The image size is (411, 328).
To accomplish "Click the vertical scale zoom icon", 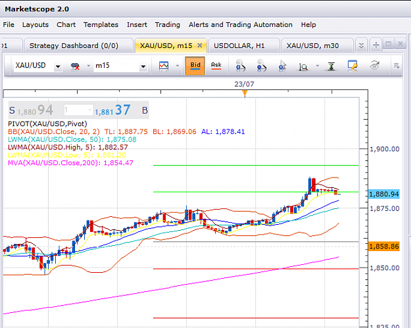I will pos(303,66).
